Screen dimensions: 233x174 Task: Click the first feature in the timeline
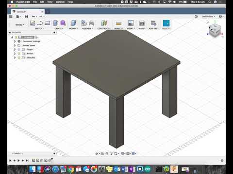33,160
